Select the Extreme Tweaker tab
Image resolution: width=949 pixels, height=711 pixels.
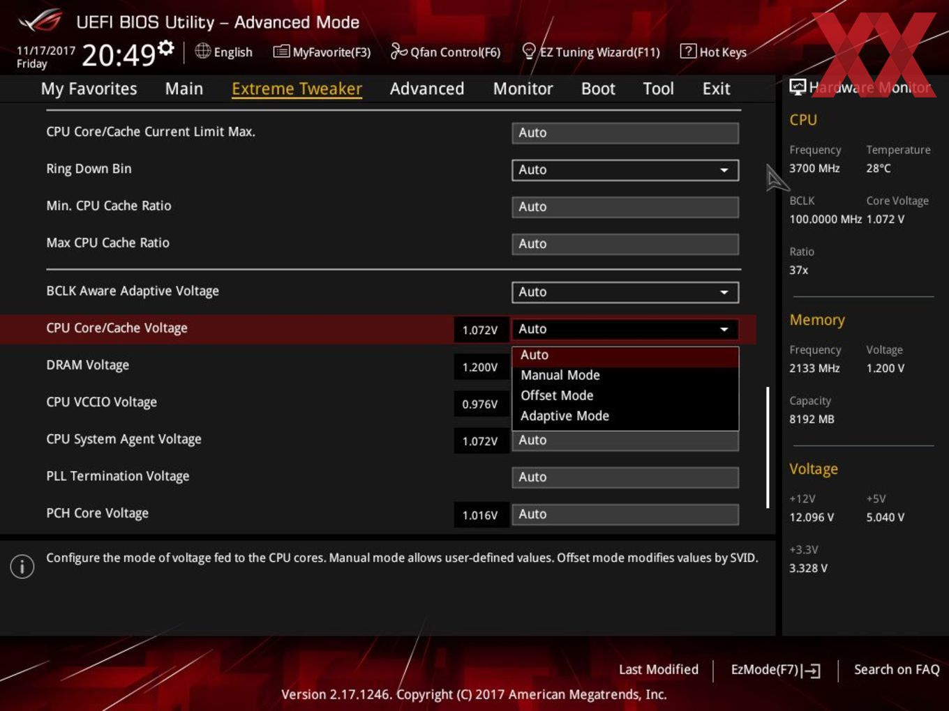pos(297,89)
